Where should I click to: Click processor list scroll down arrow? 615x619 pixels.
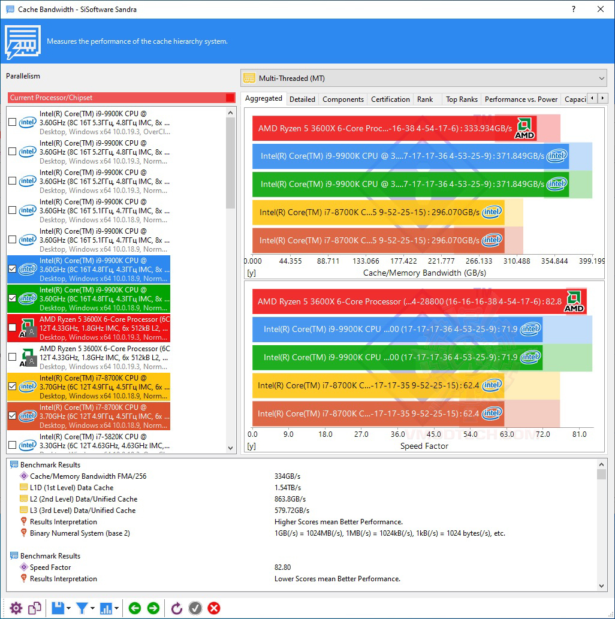click(231, 448)
